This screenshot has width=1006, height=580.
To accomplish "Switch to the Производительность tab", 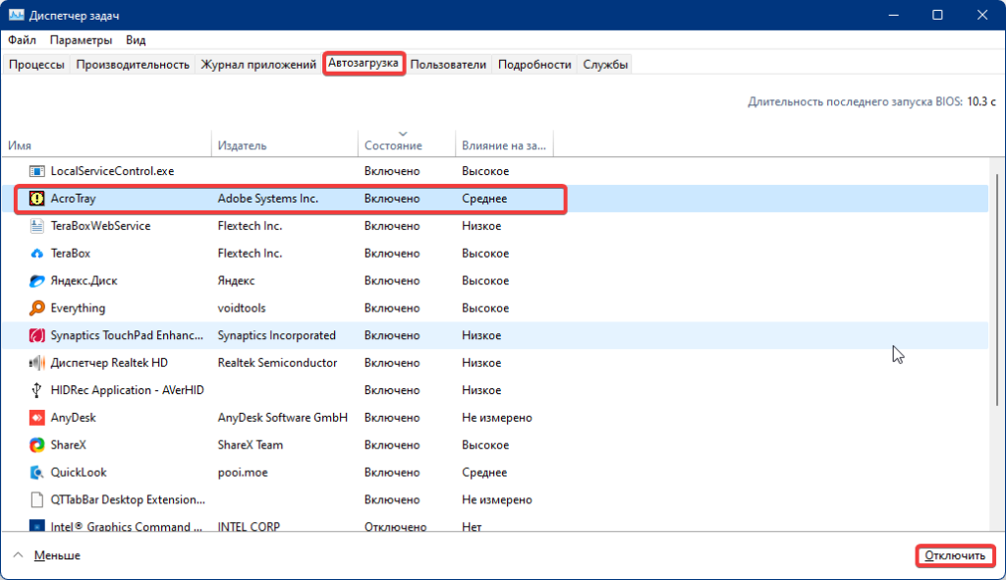I will pyautogui.click(x=133, y=64).
